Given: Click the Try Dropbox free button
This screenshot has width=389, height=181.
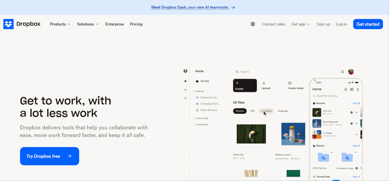Looking at the screenshot, I should [50, 156].
